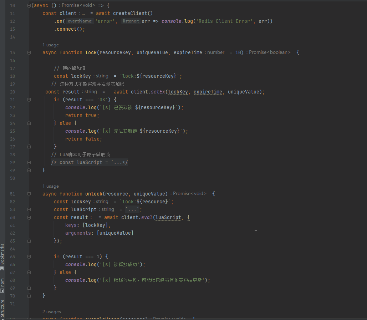The height and width of the screenshot is (320, 367).
Task: Place cursor on 'Redis Client Error' string
Action: click(224, 21)
